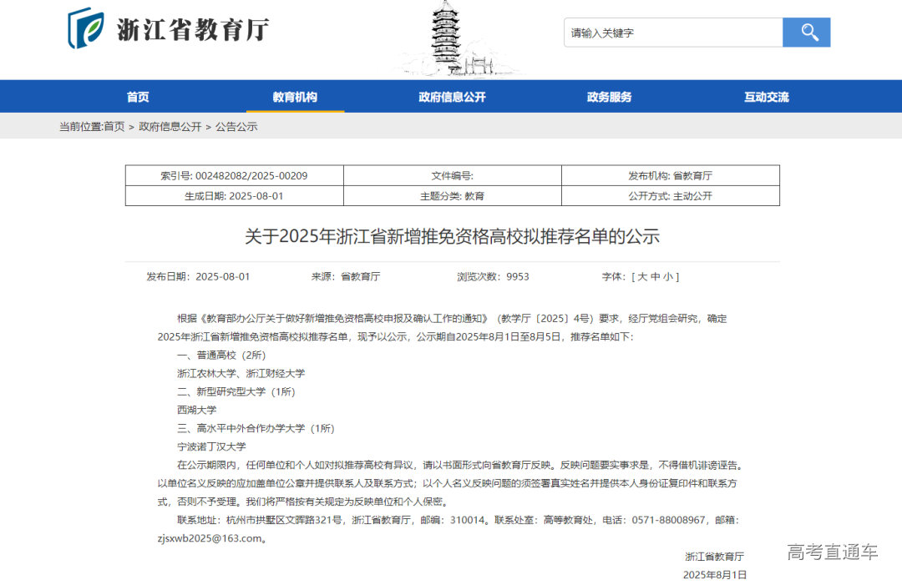This screenshot has height=585, width=902.
Task: Set font size to 大
Action: (x=642, y=276)
